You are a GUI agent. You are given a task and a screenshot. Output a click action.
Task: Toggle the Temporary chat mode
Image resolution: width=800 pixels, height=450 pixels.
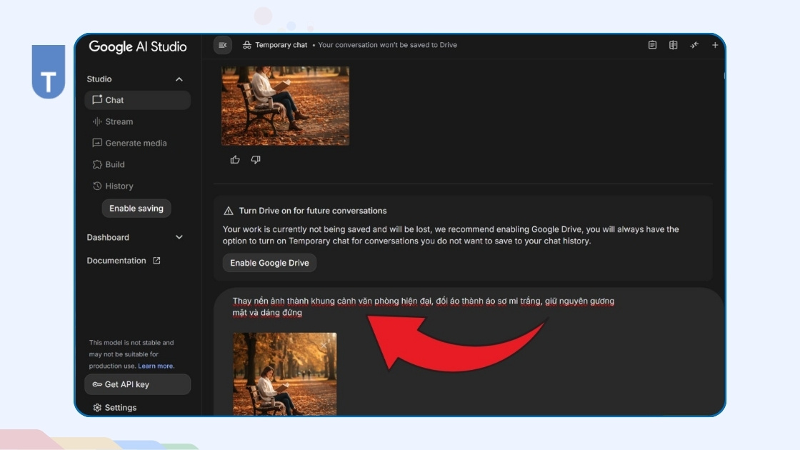pos(275,45)
